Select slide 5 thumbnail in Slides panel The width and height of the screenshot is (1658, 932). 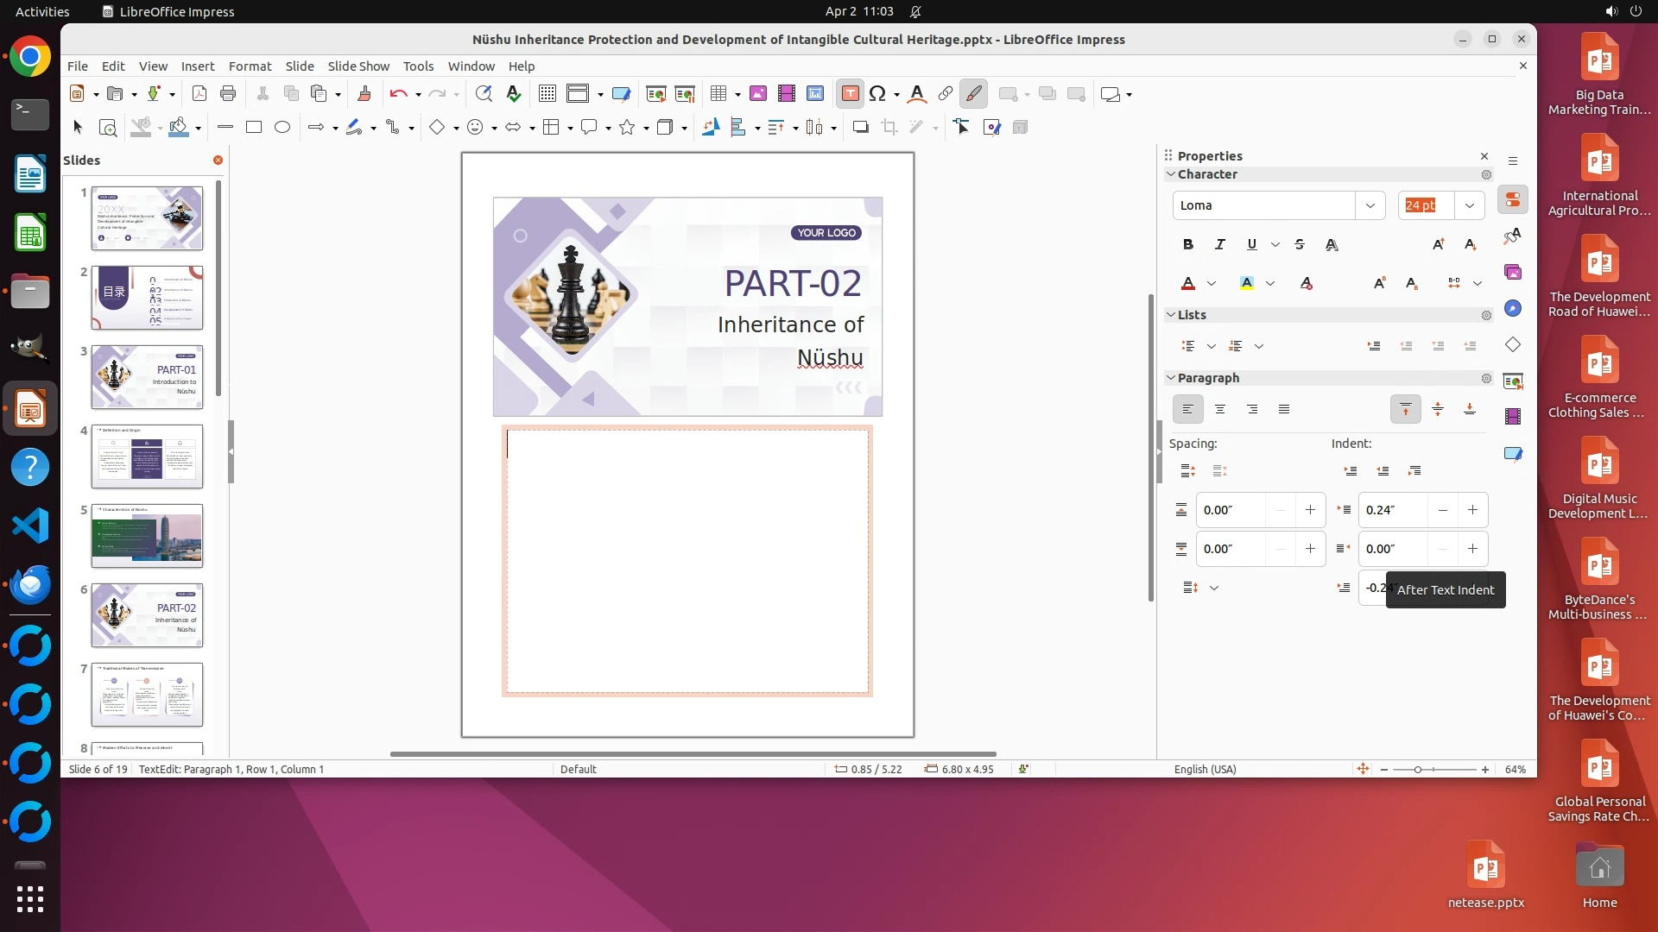click(x=147, y=536)
